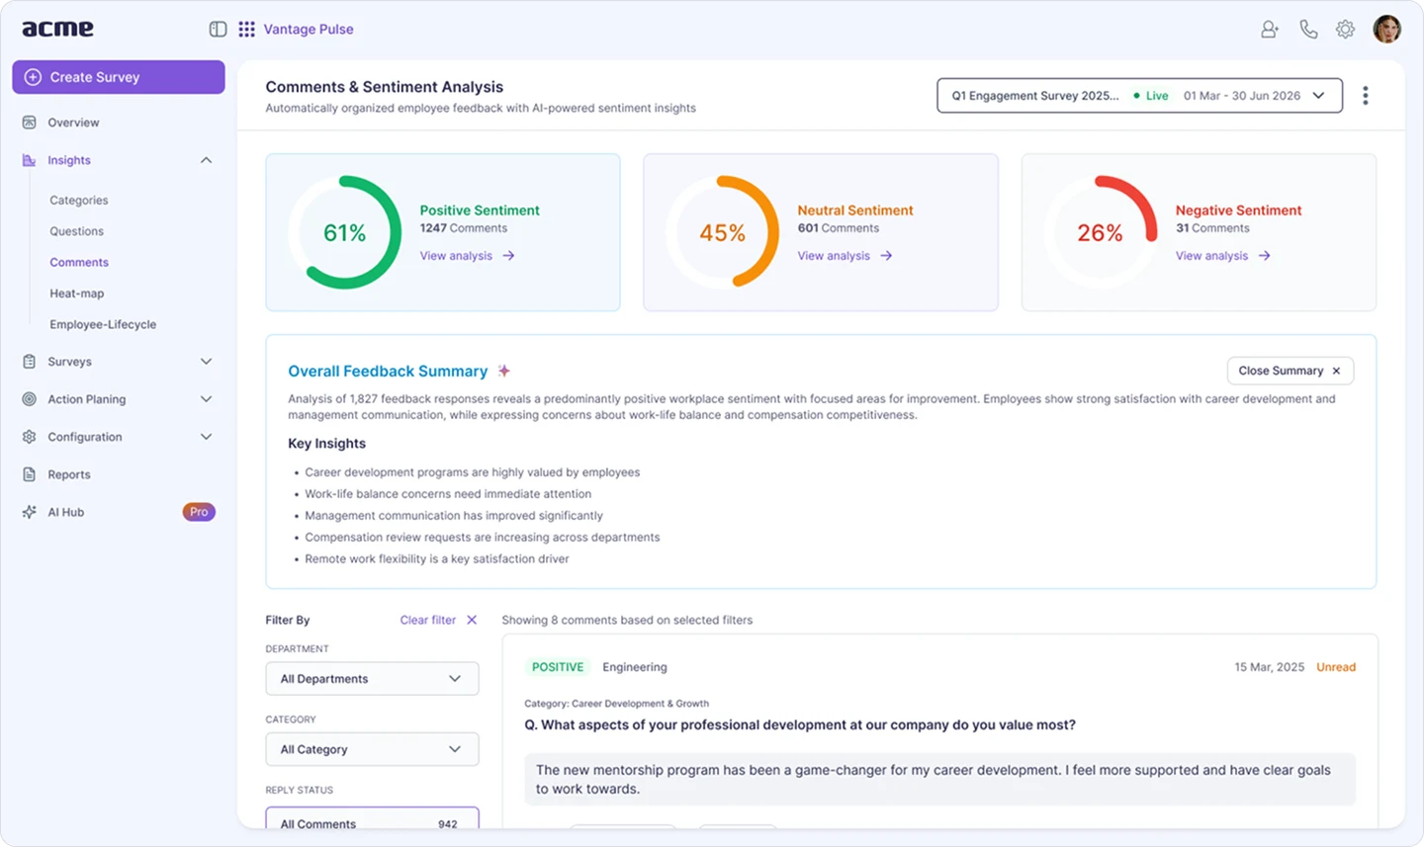Open the All Departments dropdown
Screen dimensions: 1424x847
tap(372, 679)
